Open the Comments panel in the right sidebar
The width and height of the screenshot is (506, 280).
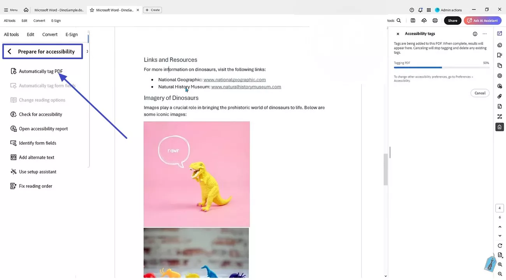click(499, 45)
